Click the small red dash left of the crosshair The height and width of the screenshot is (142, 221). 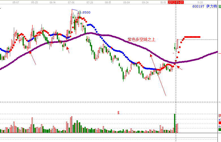pos(174,53)
